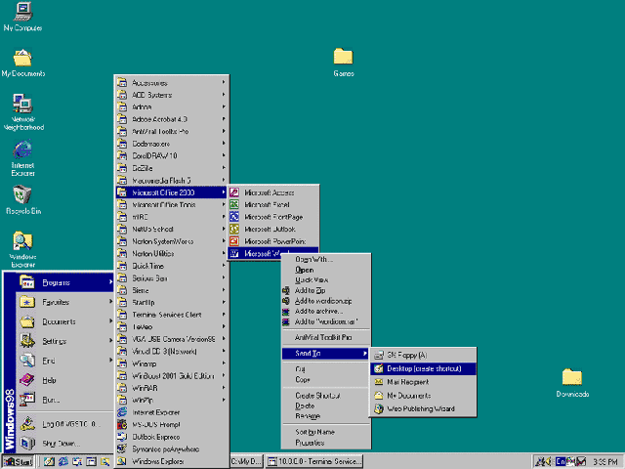Open WinRAR entry in Programs menu

(172, 388)
